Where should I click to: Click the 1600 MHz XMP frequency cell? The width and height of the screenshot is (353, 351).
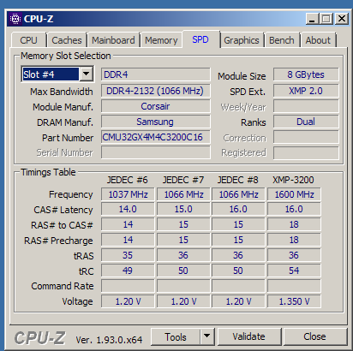pos(294,194)
